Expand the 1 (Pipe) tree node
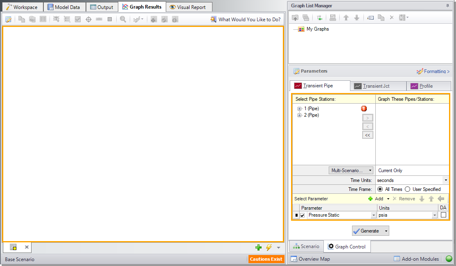This screenshot has width=456, height=266. click(x=300, y=109)
